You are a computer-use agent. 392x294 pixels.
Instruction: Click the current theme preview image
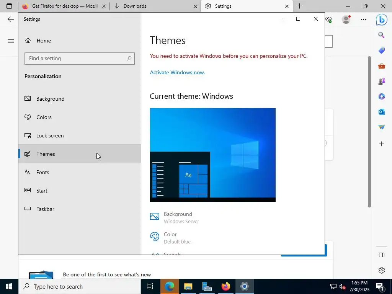[x=213, y=155]
